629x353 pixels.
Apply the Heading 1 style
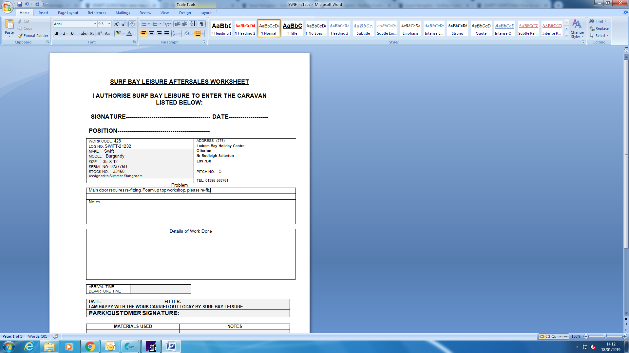coord(221,28)
